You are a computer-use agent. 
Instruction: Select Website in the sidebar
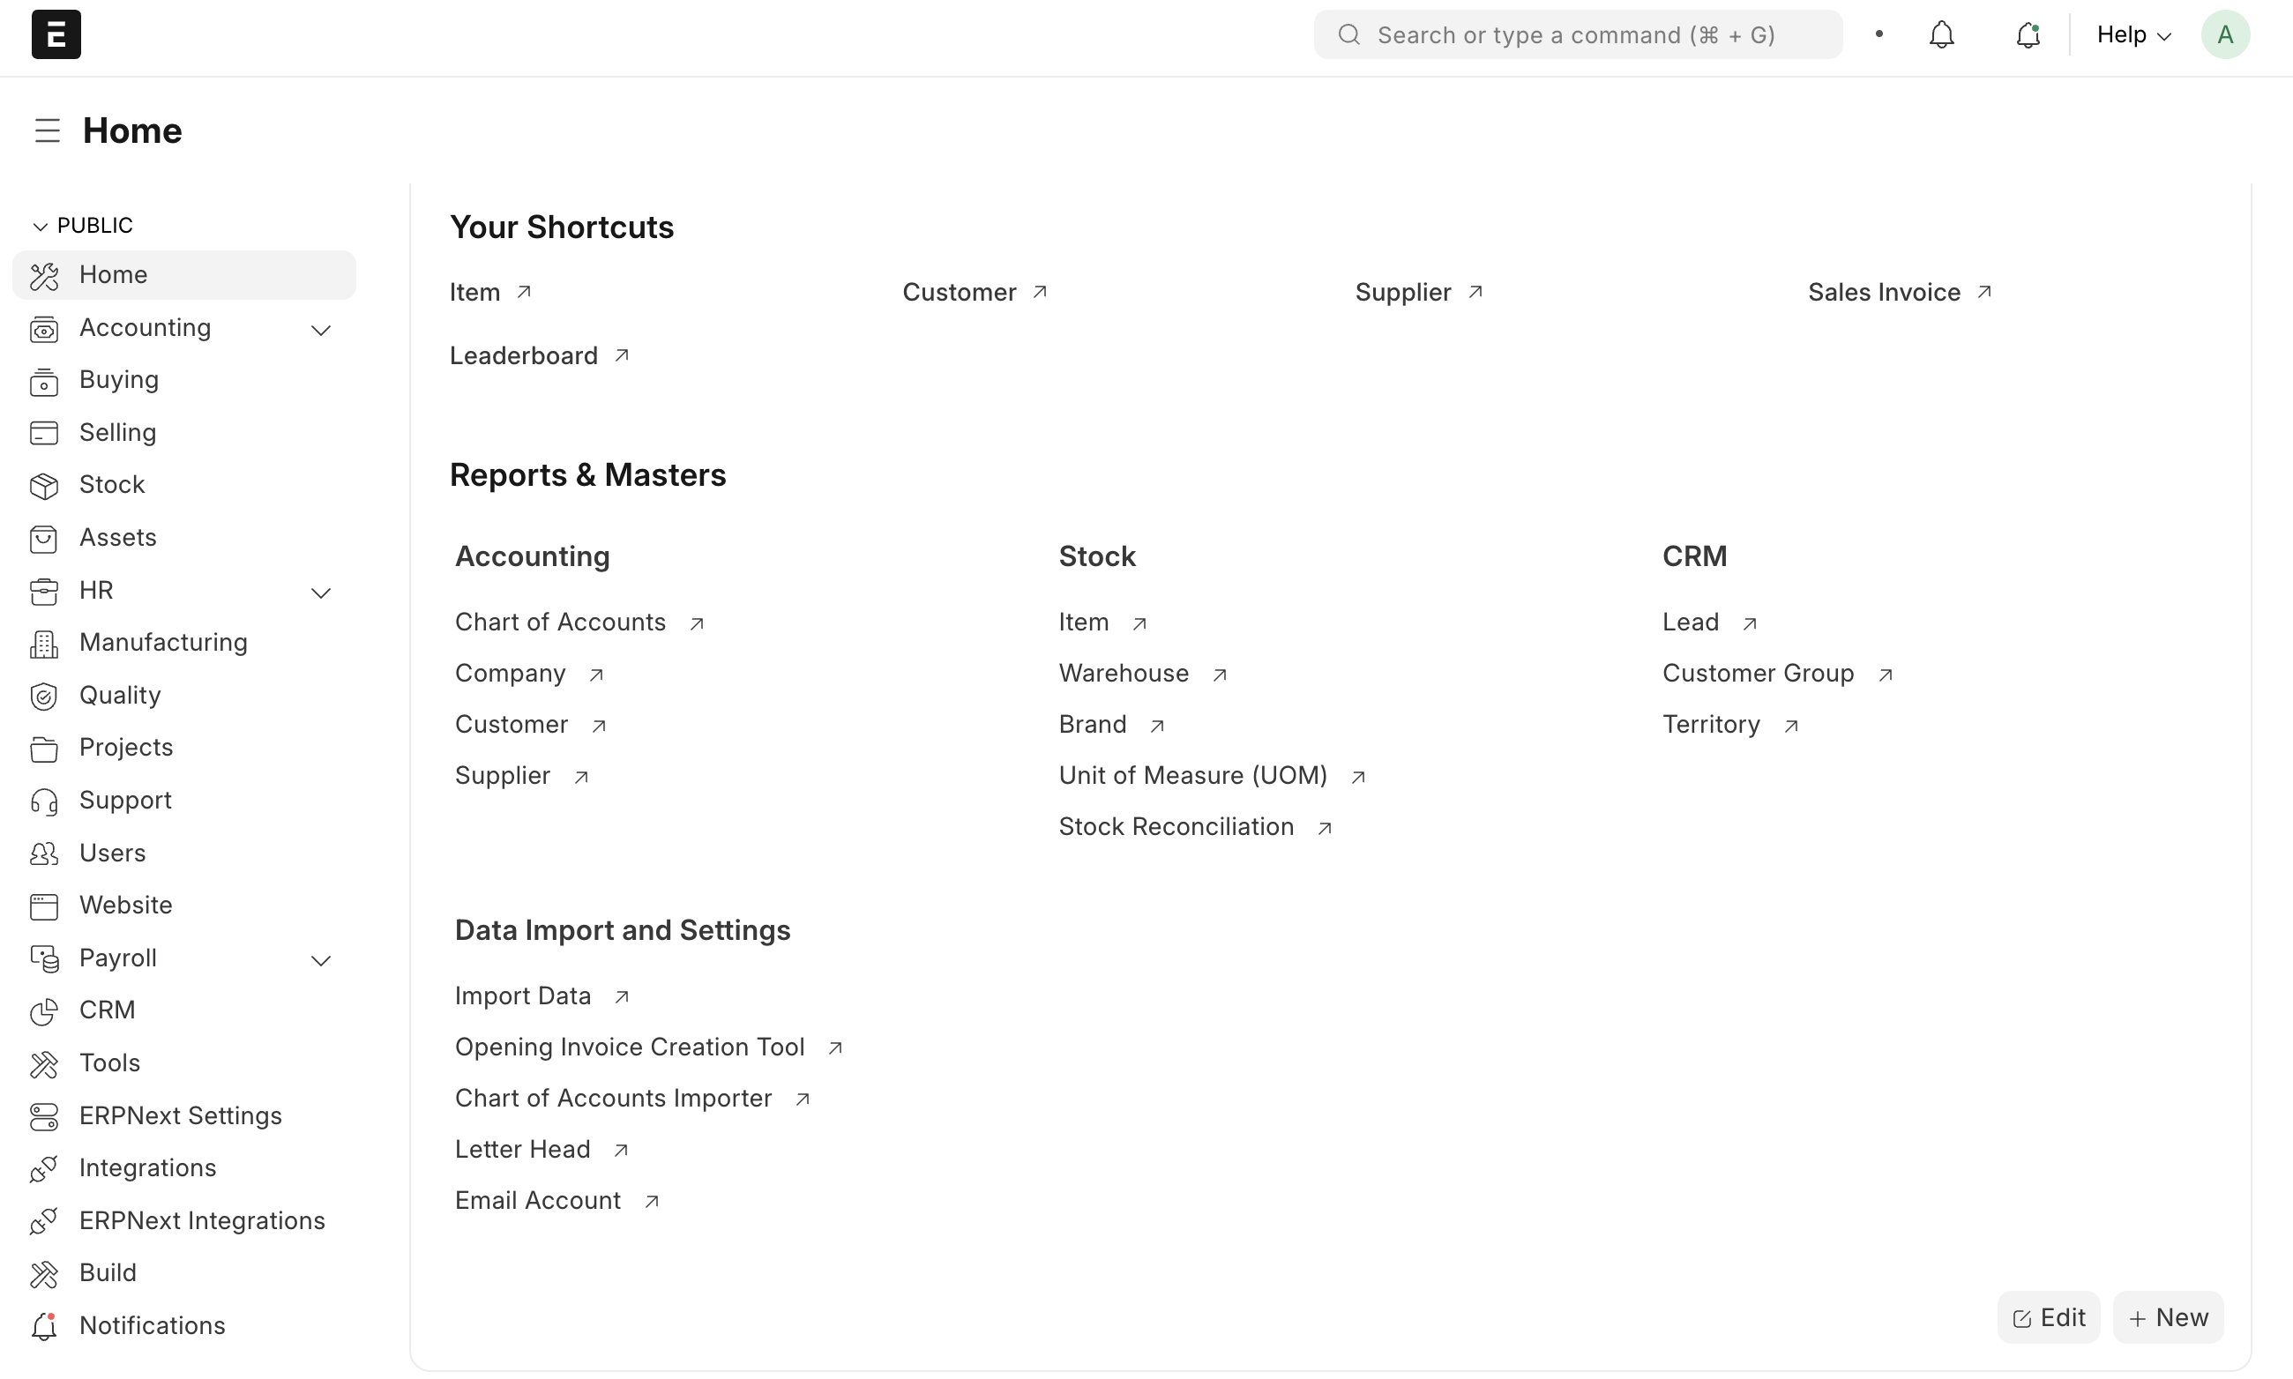(x=125, y=906)
